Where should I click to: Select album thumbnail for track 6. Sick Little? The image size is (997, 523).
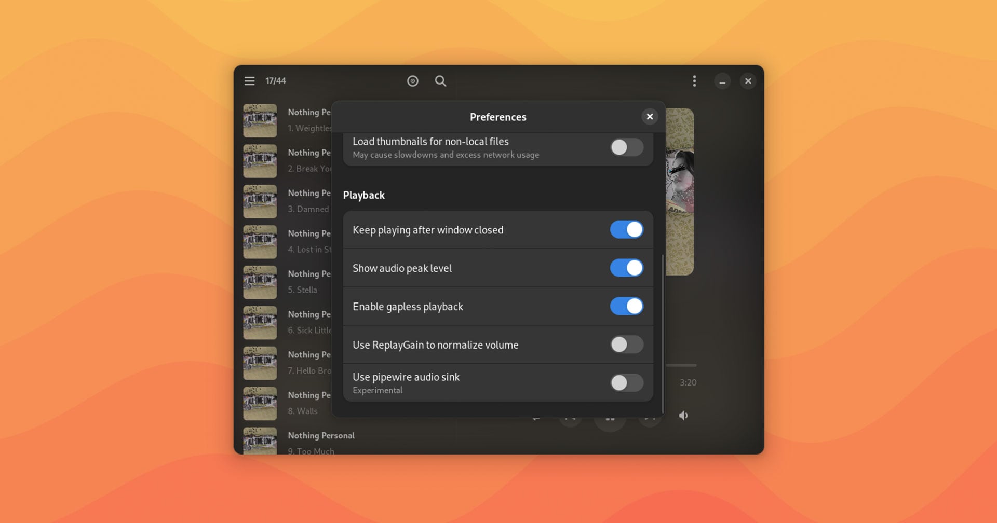[260, 323]
